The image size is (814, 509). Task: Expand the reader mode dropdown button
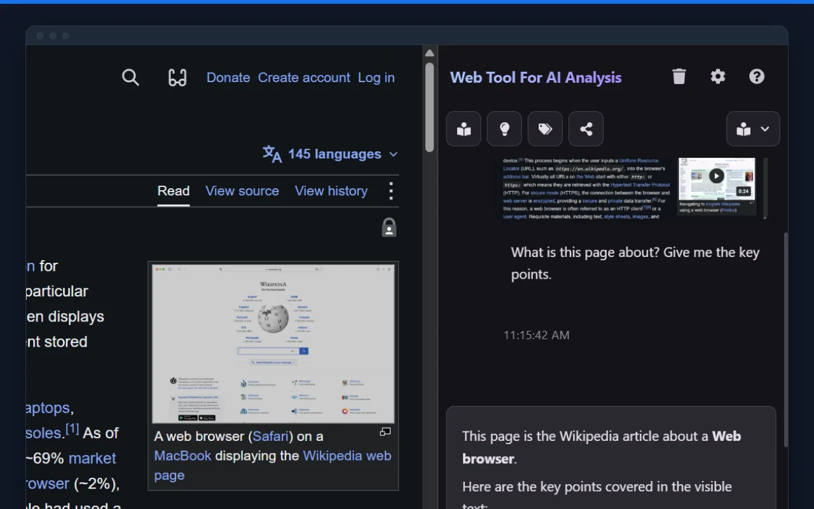point(753,129)
